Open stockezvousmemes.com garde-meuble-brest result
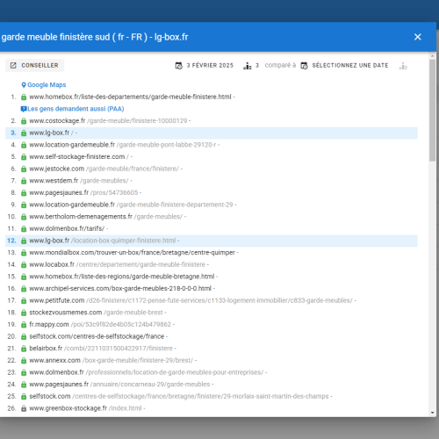Screen dimensions: 439x439 point(96,313)
